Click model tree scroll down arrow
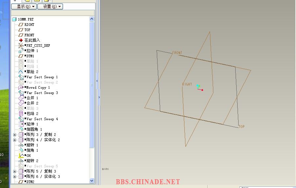This screenshot has width=296, height=188. [92, 180]
